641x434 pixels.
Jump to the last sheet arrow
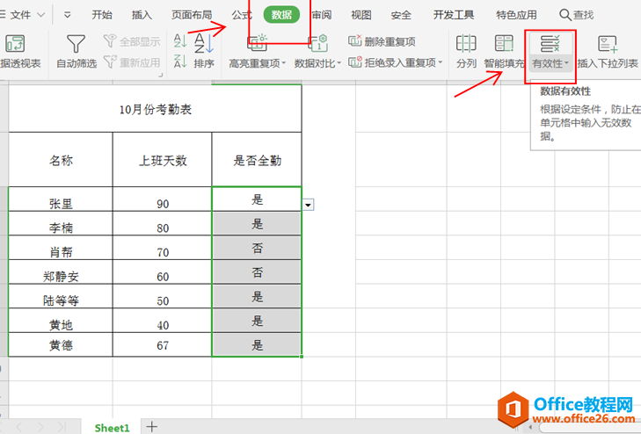62,427
